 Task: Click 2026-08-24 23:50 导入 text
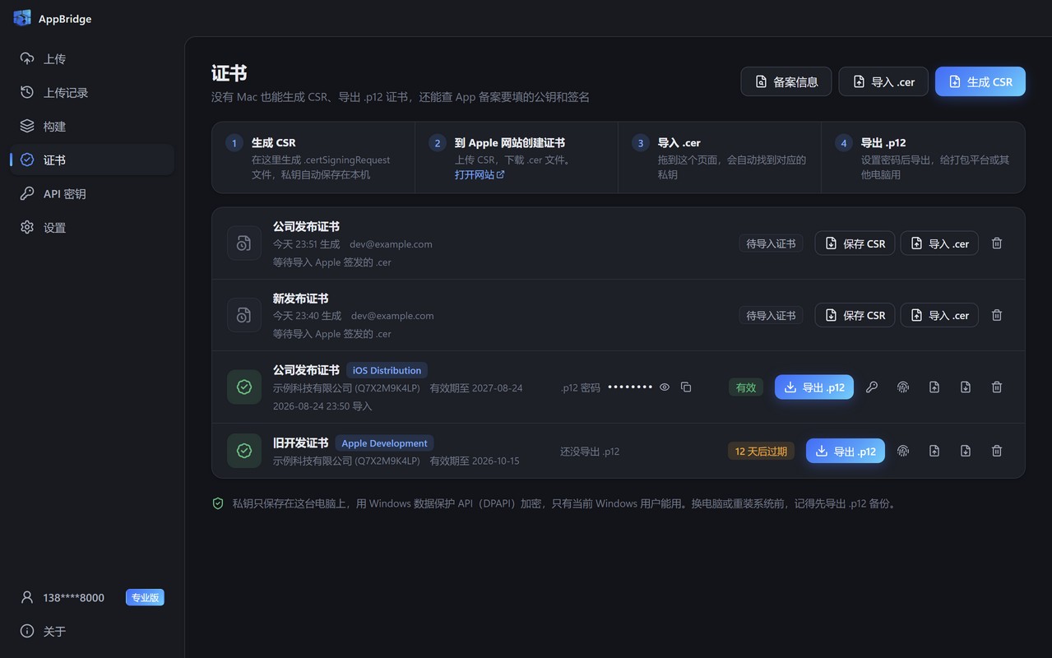[322, 406]
